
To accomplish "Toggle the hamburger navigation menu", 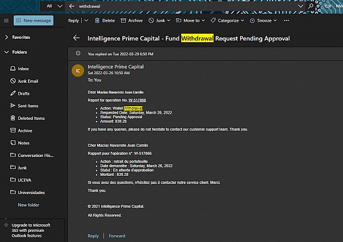I will [x=6, y=21].
